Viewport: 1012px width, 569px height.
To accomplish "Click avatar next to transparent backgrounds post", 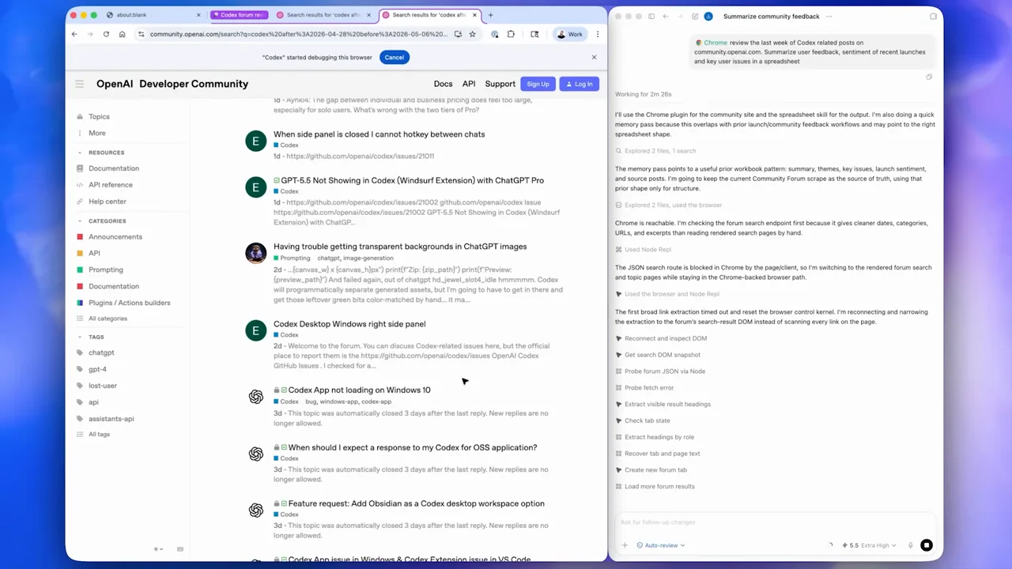I will pyautogui.click(x=255, y=253).
